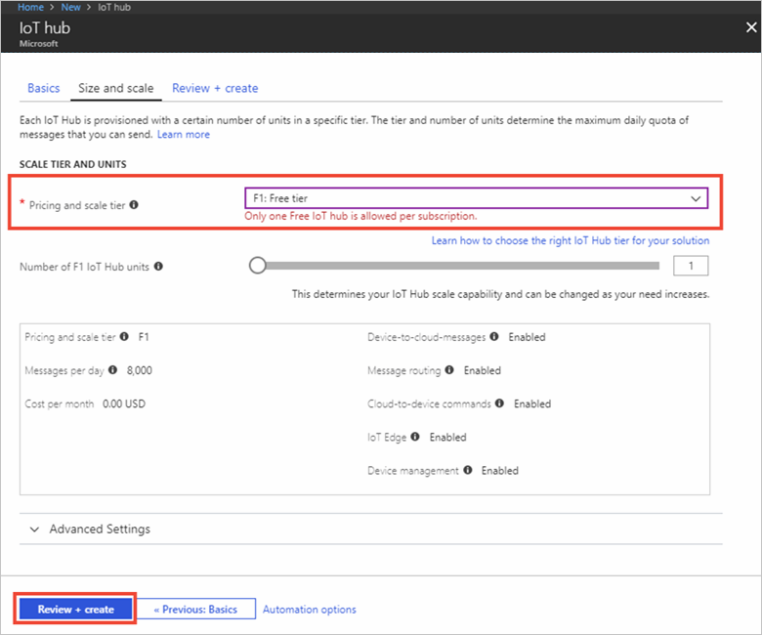This screenshot has width=762, height=635.
Task: Click the Review + create button
Action: [75, 609]
